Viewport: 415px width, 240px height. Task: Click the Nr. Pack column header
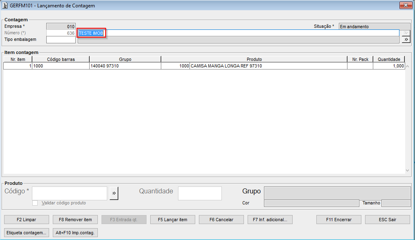(x=360, y=59)
